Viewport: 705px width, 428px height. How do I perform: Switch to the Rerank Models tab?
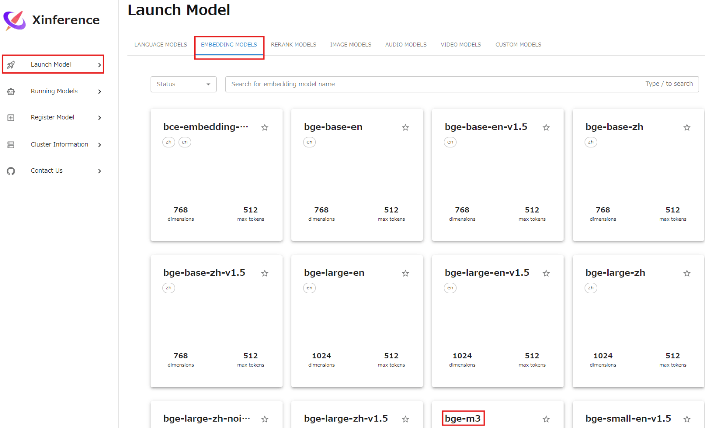tap(294, 45)
